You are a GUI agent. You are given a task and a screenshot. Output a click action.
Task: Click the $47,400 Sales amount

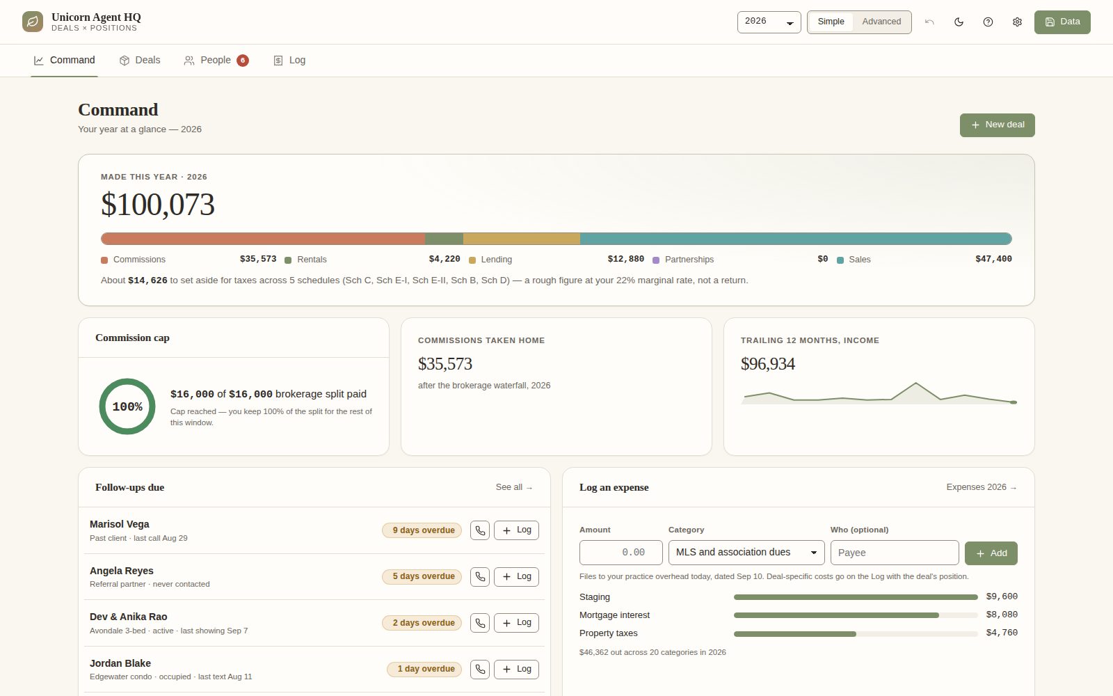[x=993, y=259]
